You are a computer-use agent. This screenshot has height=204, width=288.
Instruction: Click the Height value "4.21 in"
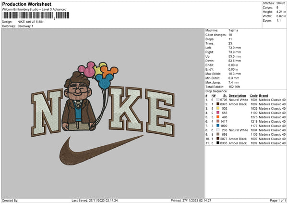pos(281,12)
